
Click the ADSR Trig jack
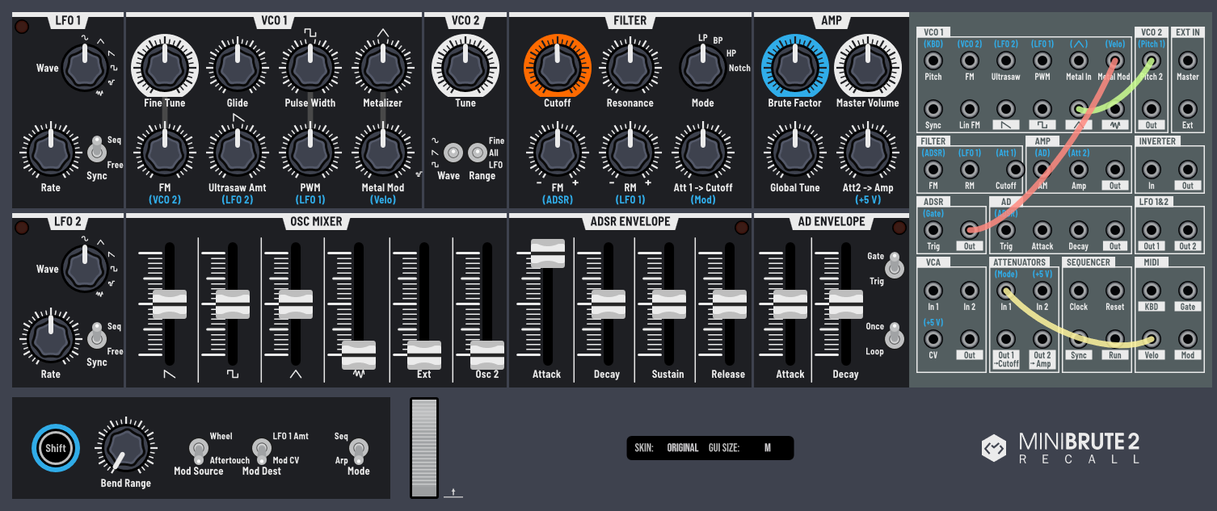pos(933,230)
